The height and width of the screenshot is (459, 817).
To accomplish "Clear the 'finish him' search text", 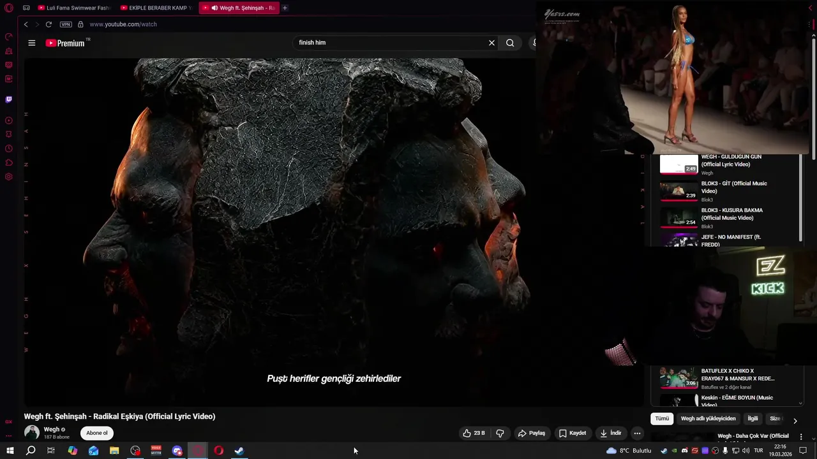I will [491, 43].
